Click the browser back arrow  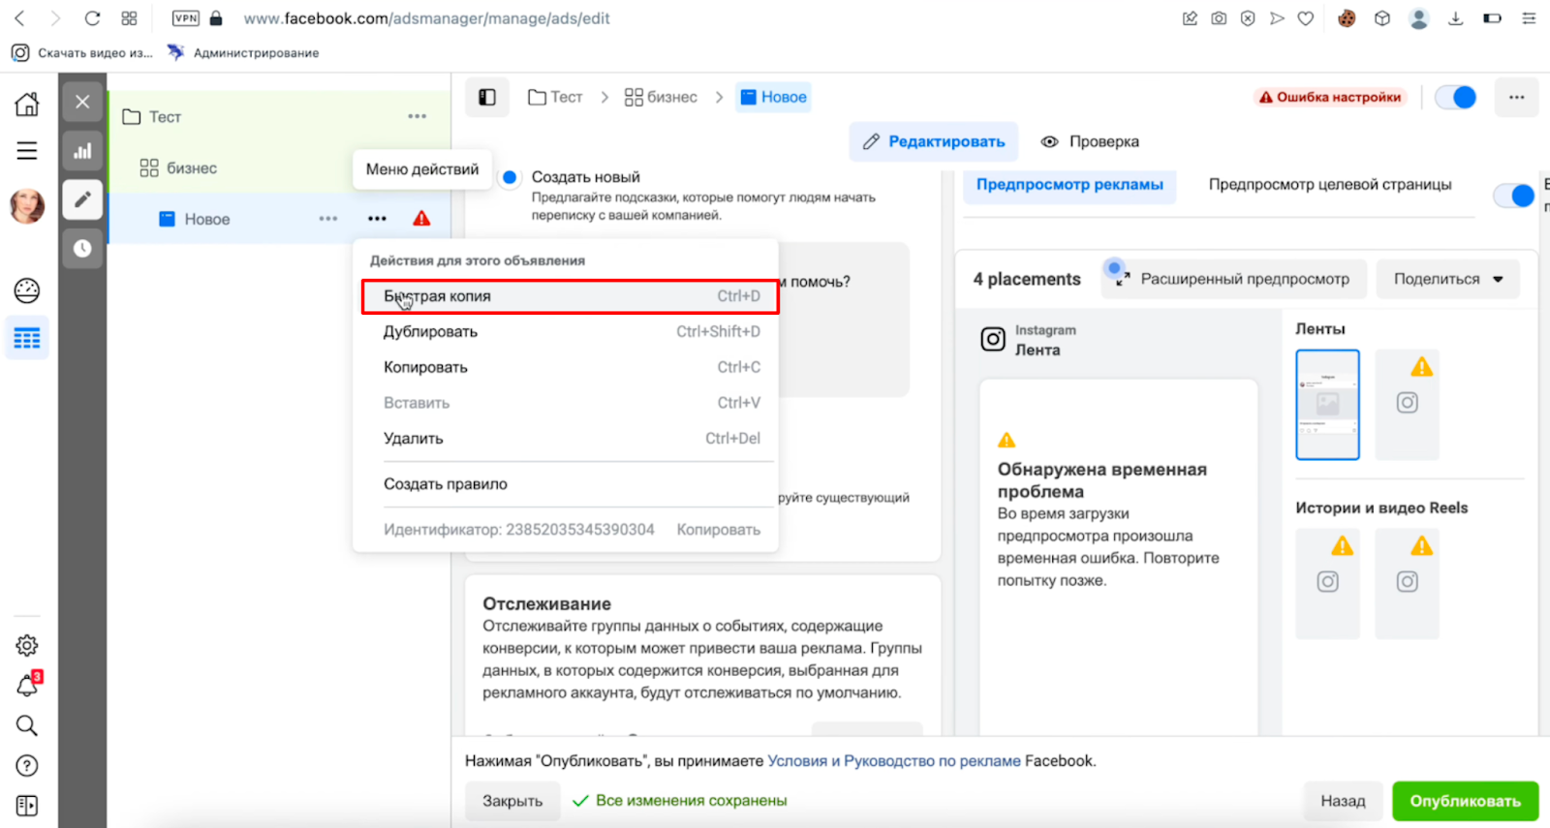19,18
